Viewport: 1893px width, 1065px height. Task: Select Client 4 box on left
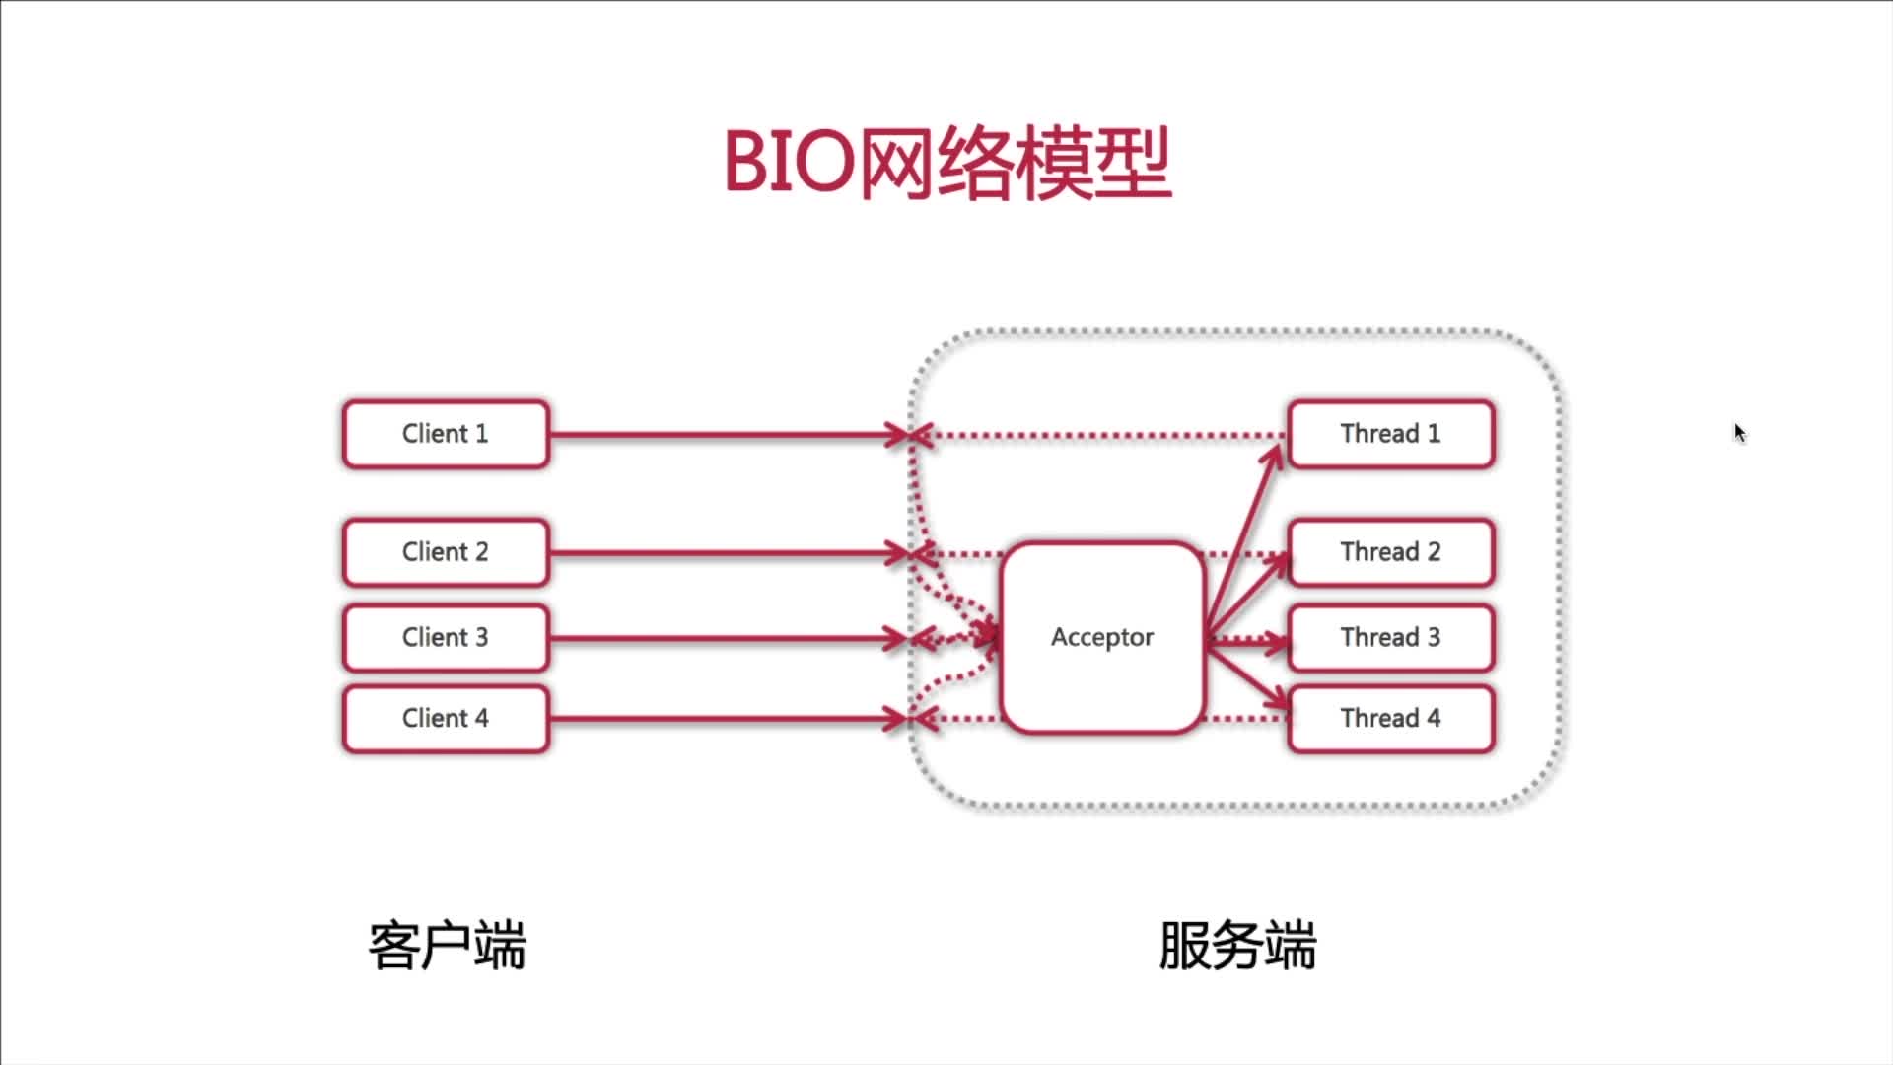pyautogui.click(x=445, y=718)
